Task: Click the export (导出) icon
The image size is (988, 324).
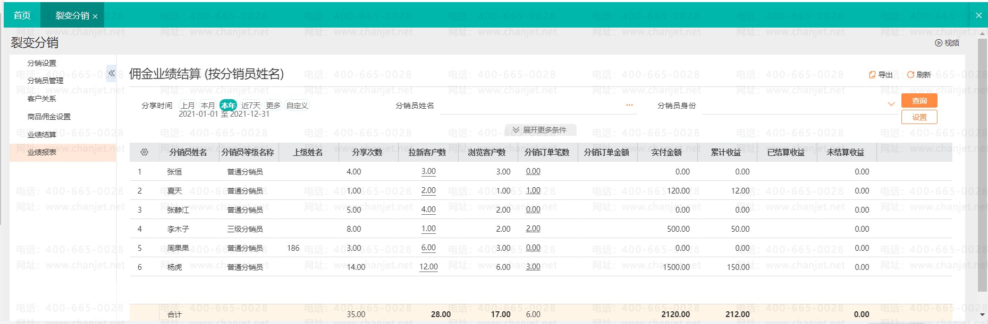Action: (872, 75)
